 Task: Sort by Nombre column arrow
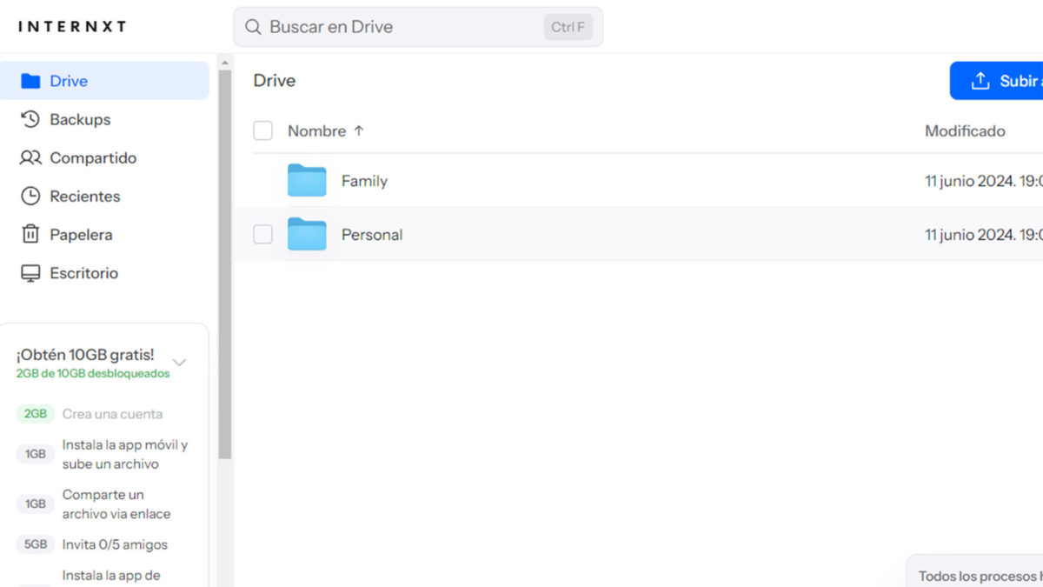point(358,131)
